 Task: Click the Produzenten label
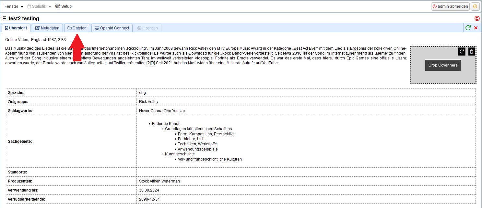click(20, 181)
